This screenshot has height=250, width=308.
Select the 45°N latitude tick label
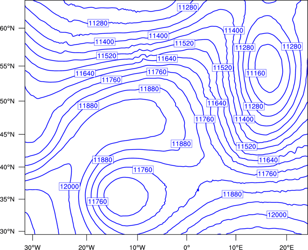coord(7,134)
